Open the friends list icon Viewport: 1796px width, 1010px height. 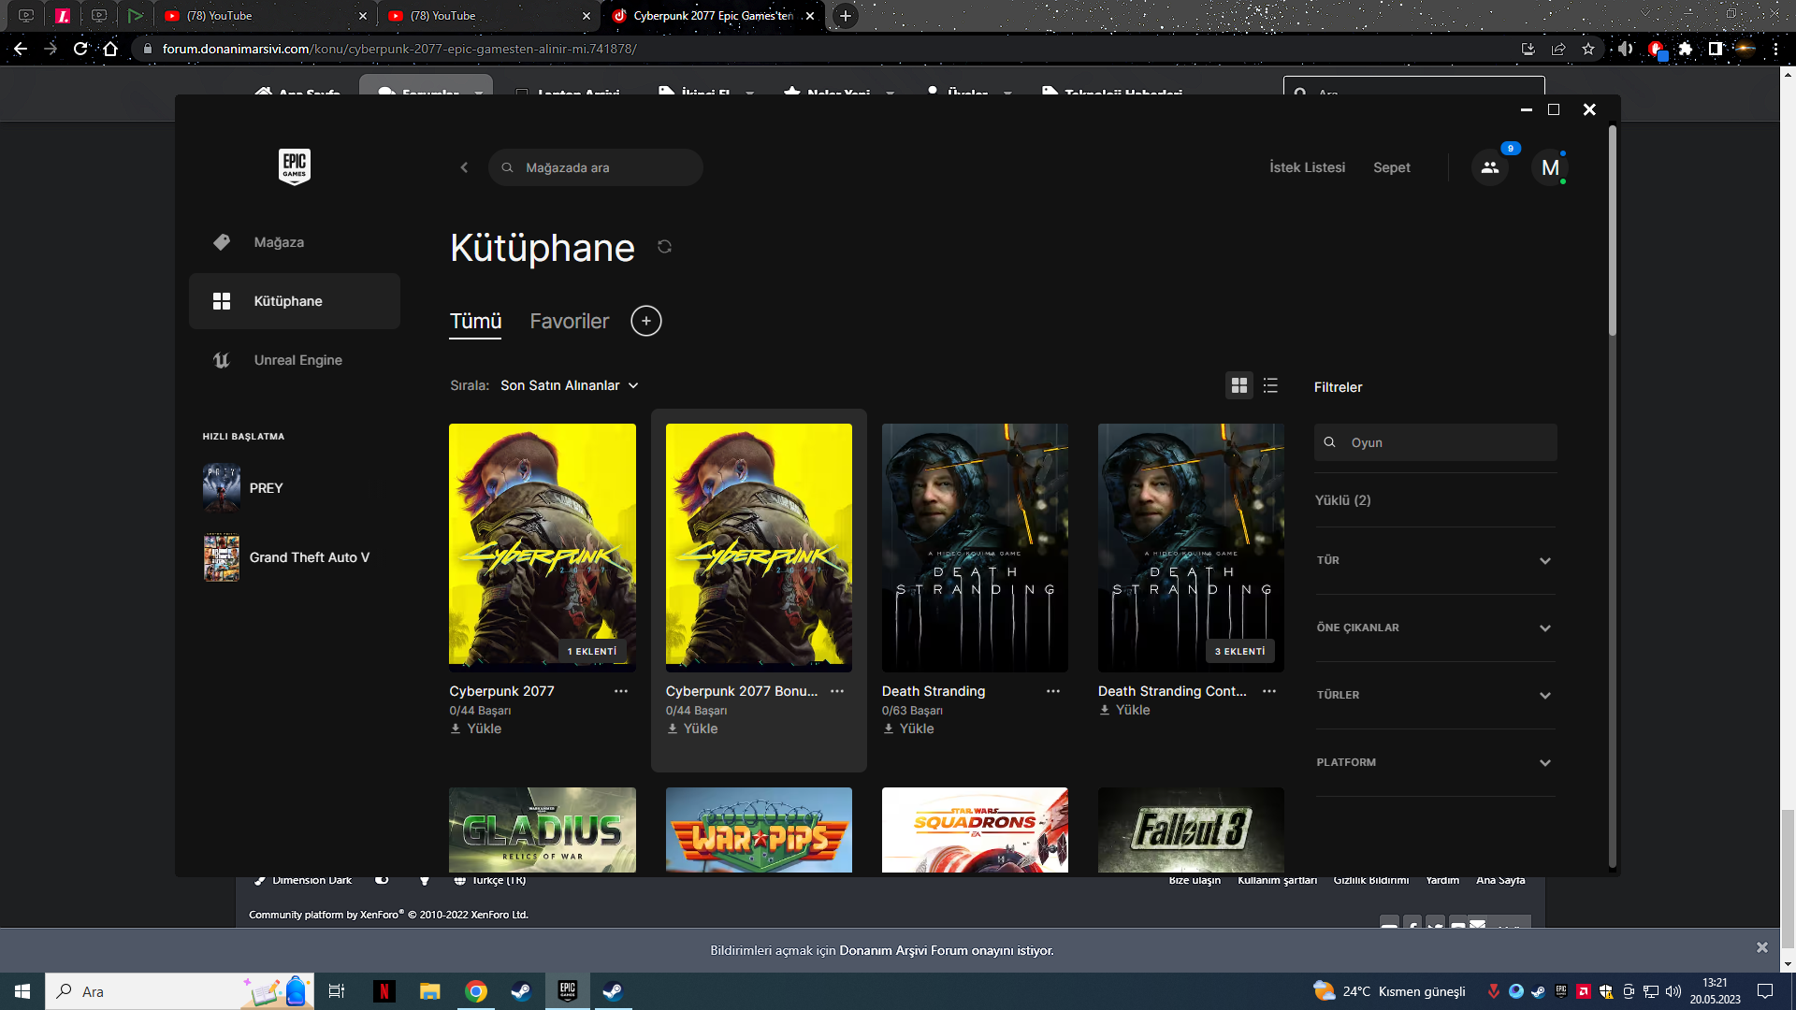click(x=1490, y=167)
